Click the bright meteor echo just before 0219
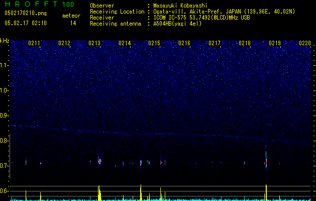 click(266, 161)
